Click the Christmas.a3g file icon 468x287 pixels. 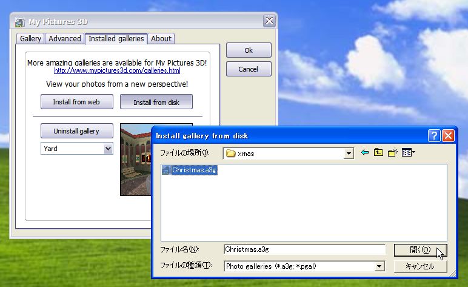(166, 170)
